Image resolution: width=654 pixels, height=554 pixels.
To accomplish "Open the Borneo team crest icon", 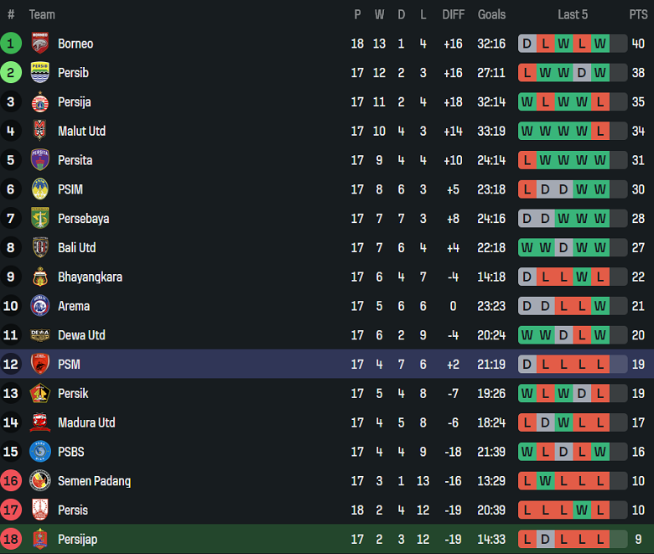I will click(40, 44).
